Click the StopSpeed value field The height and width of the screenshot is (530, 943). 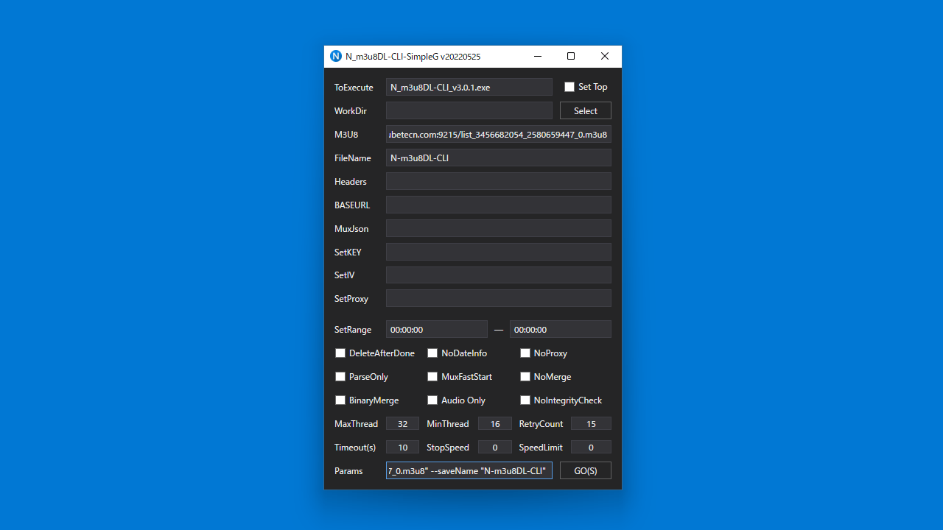point(495,447)
